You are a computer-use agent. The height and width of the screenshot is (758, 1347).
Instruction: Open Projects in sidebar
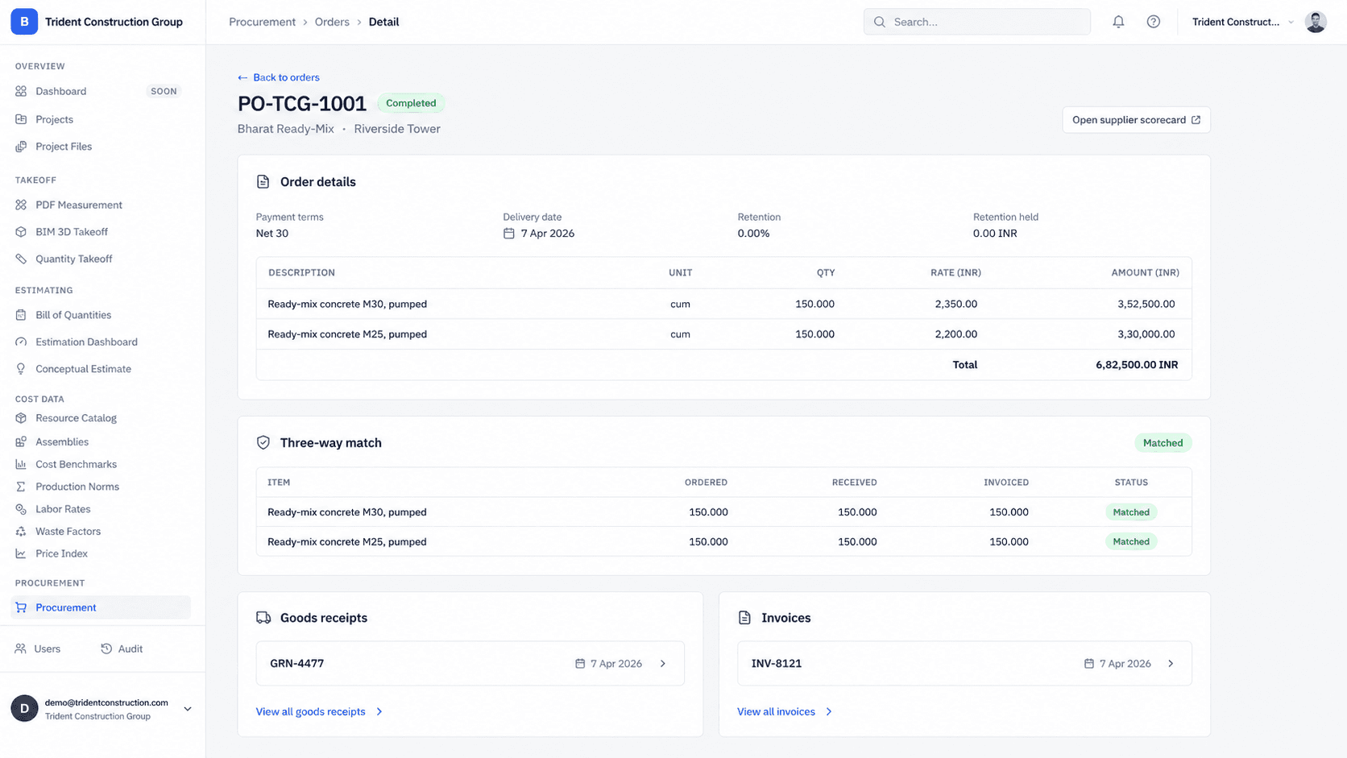point(101,119)
